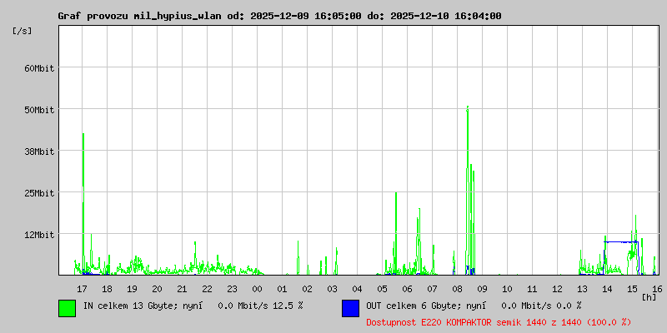
Task: Select the 12Mbit y-axis label
Action: point(38,235)
